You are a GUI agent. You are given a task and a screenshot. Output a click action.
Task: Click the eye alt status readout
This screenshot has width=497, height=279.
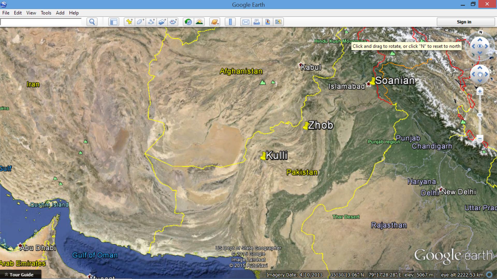tap(462, 275)
